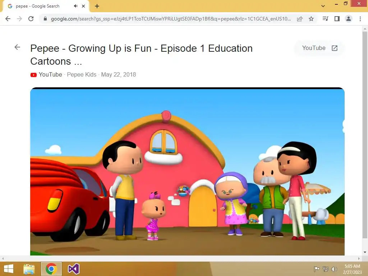Click the browser back arrow
This screenshot has height=276, width=368.
tap(8, 19)
